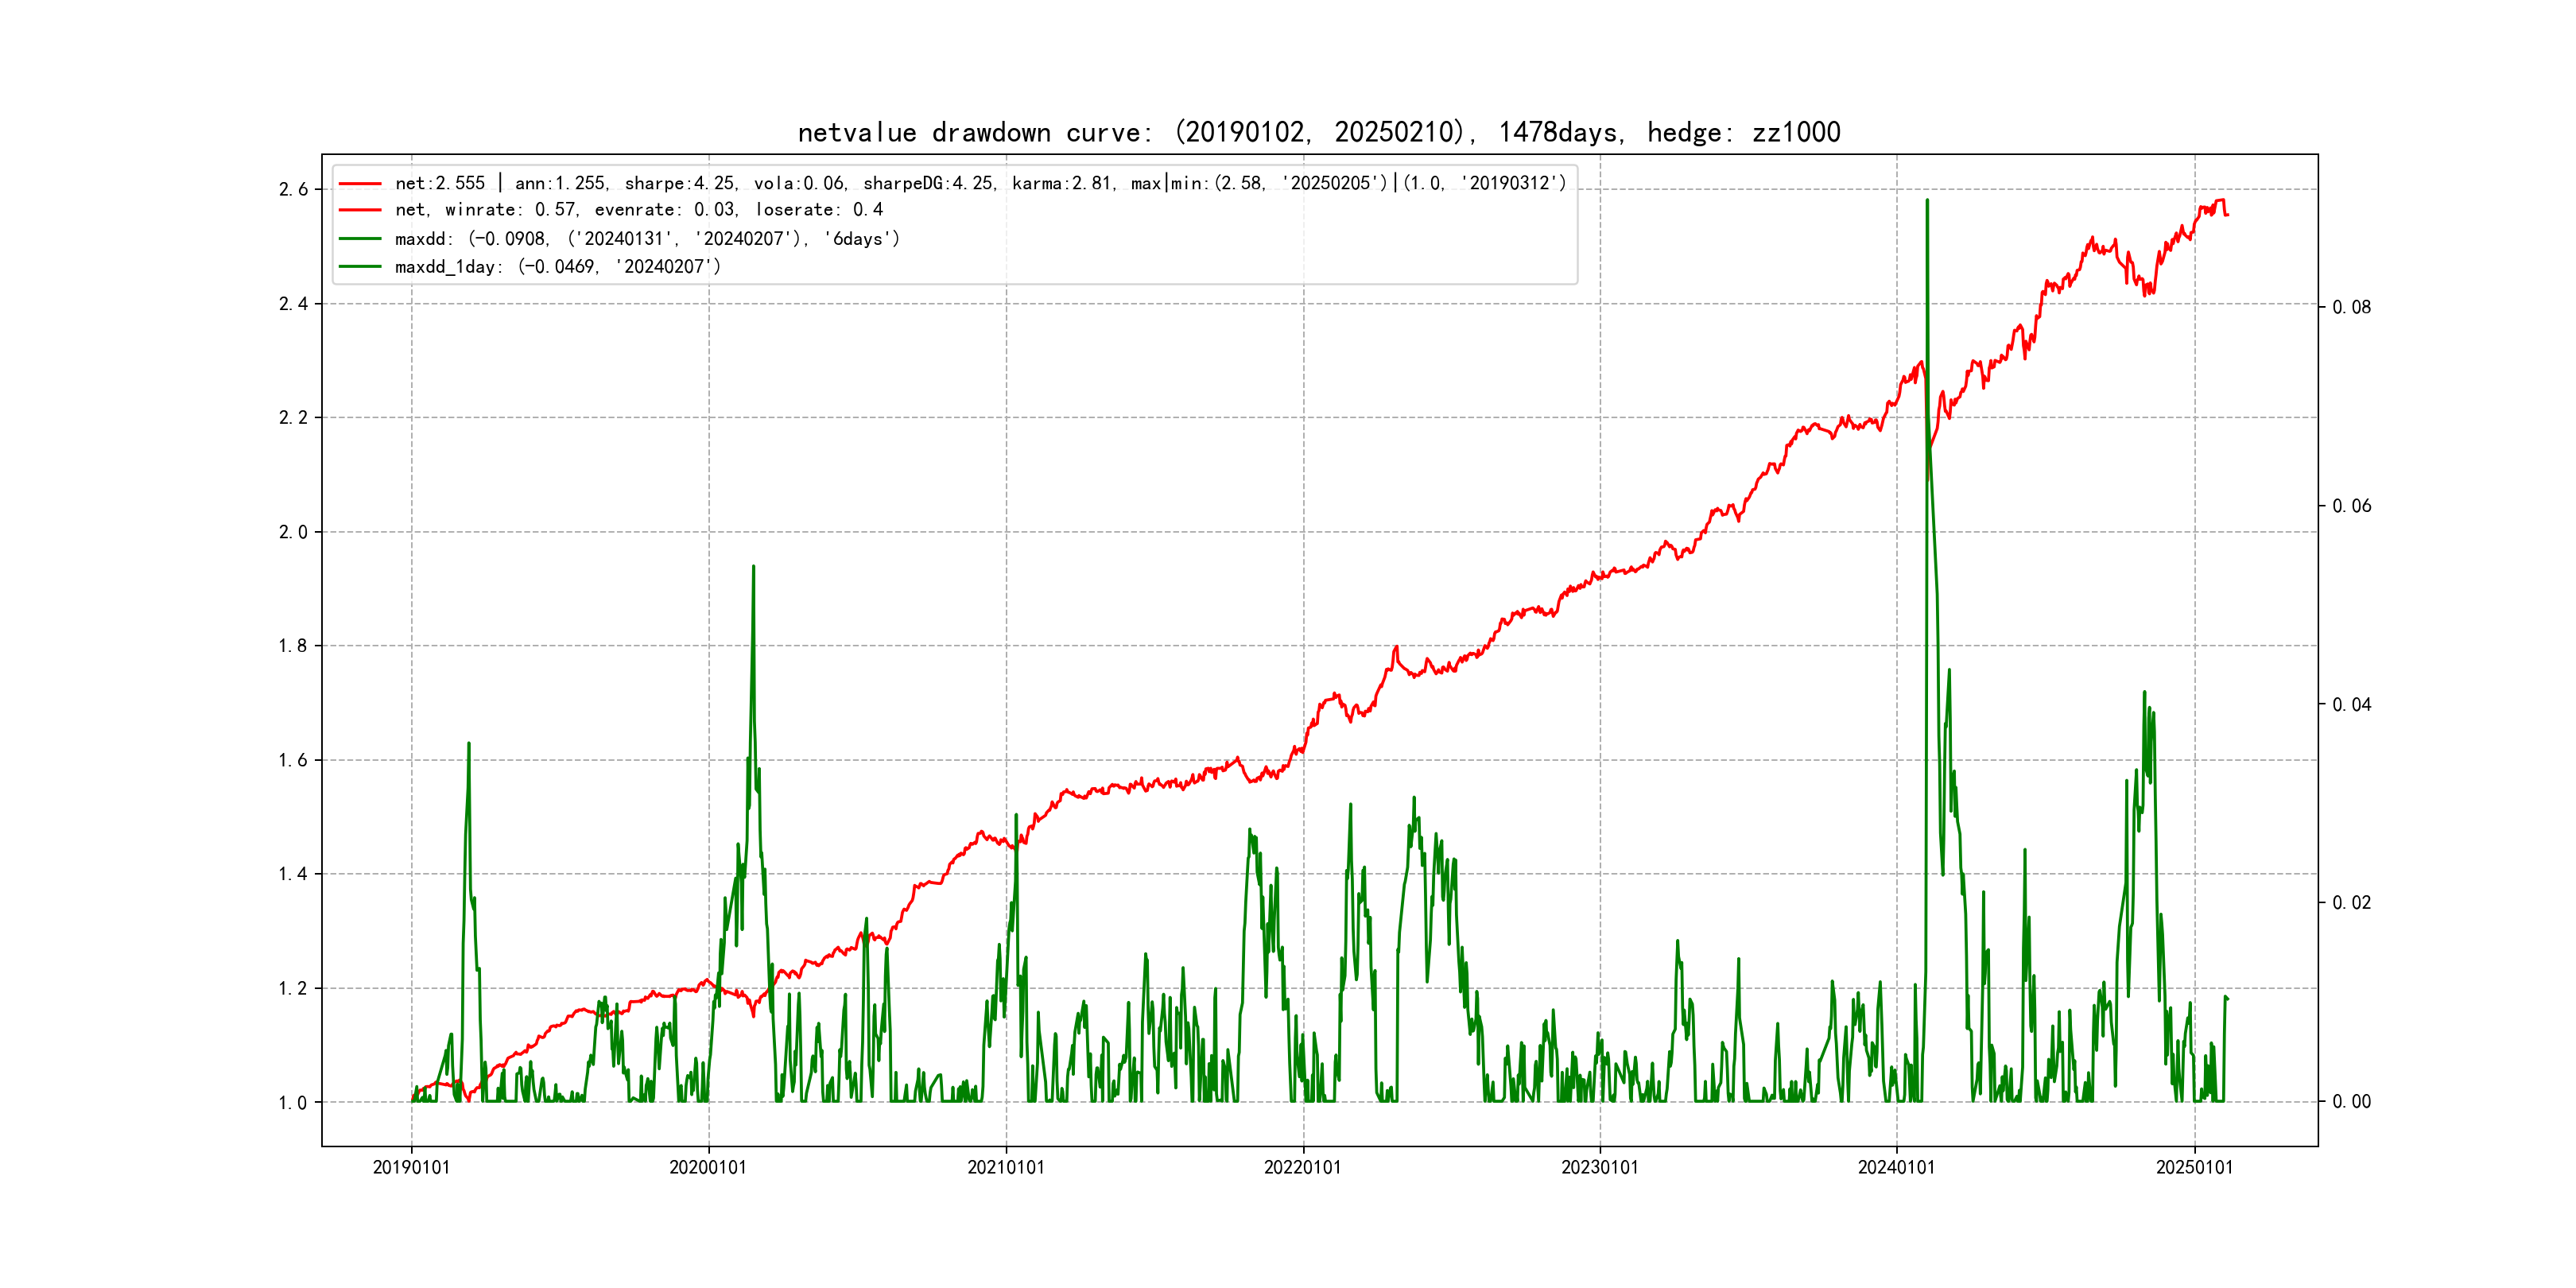Click the 20200101 x-axis tick label

coord(708,1167)
